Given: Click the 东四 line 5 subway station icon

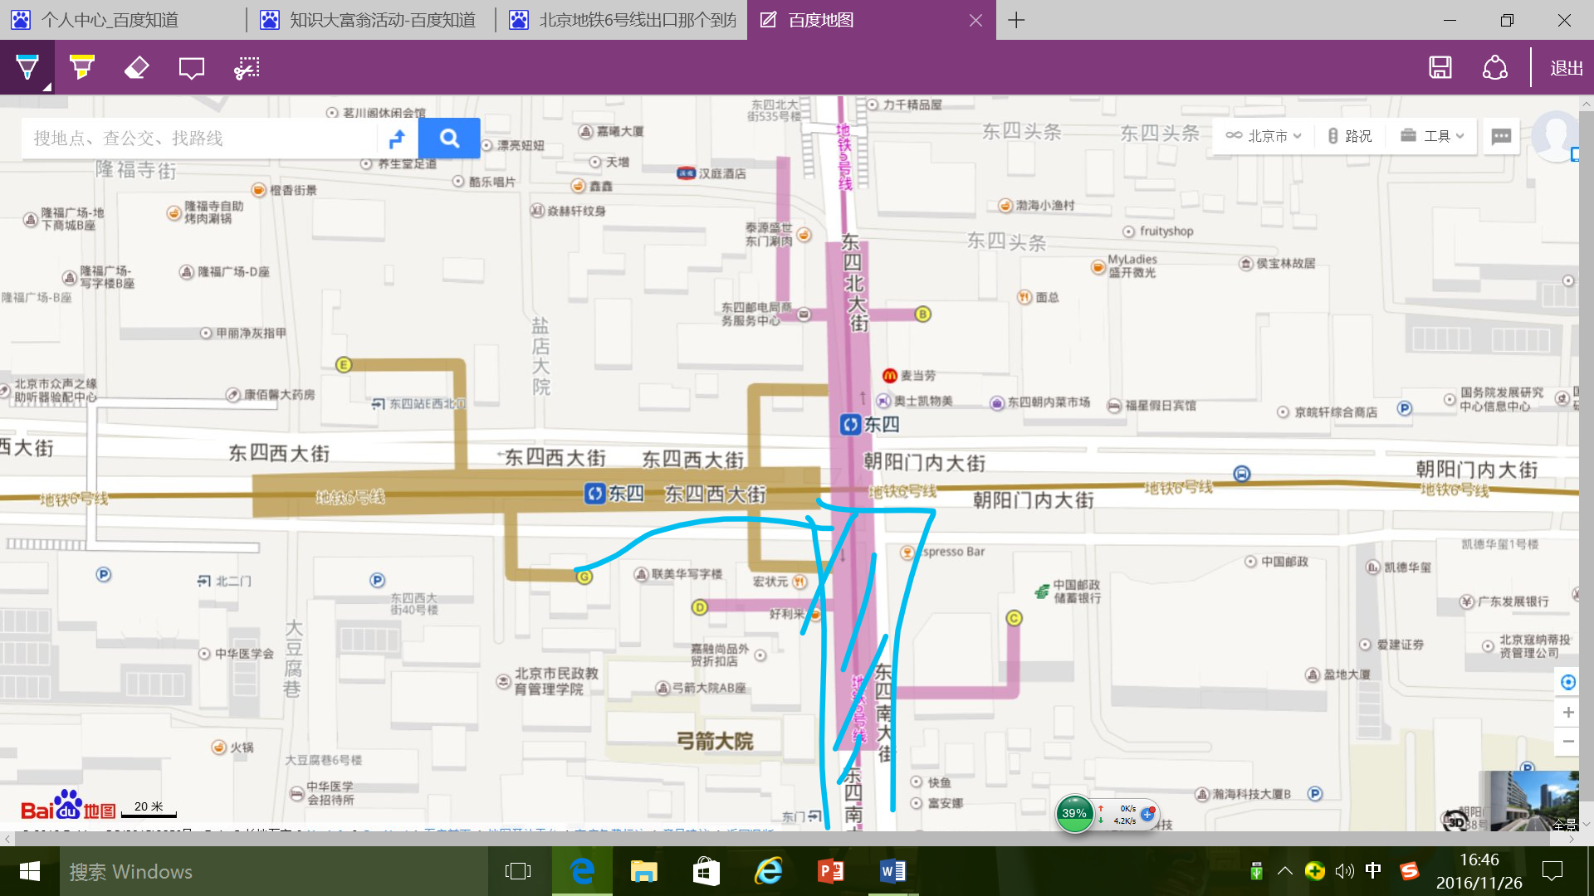Looking at the screenshot, I should point(850,425).
